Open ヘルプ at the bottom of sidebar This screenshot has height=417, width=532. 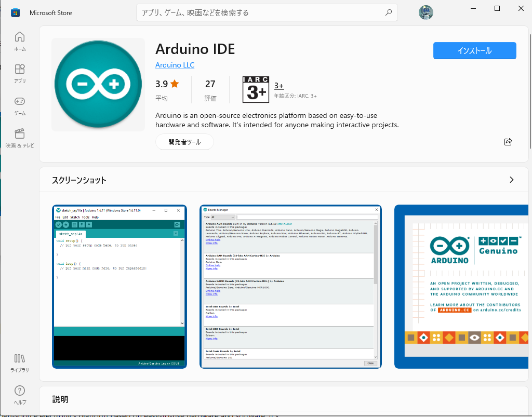(x=19, y=395)
